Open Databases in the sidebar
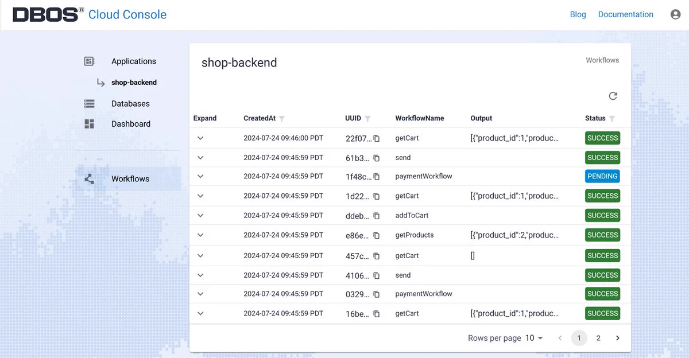The height and width of the screenshot is (358, 689). [130, 104]
